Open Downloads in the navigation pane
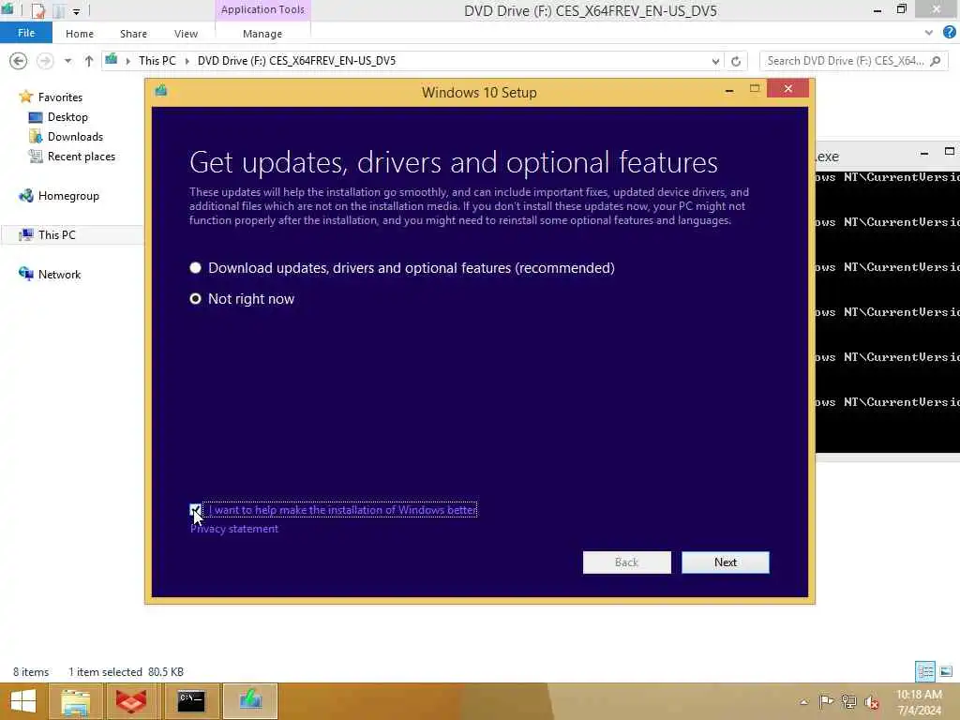Screen dimensions: 960x720 pos(75,137)
